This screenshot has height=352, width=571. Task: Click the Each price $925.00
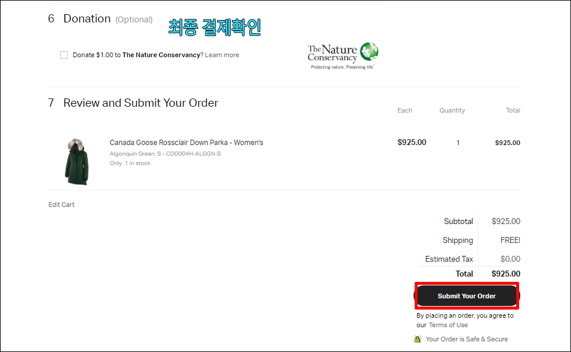click(412, 142)
